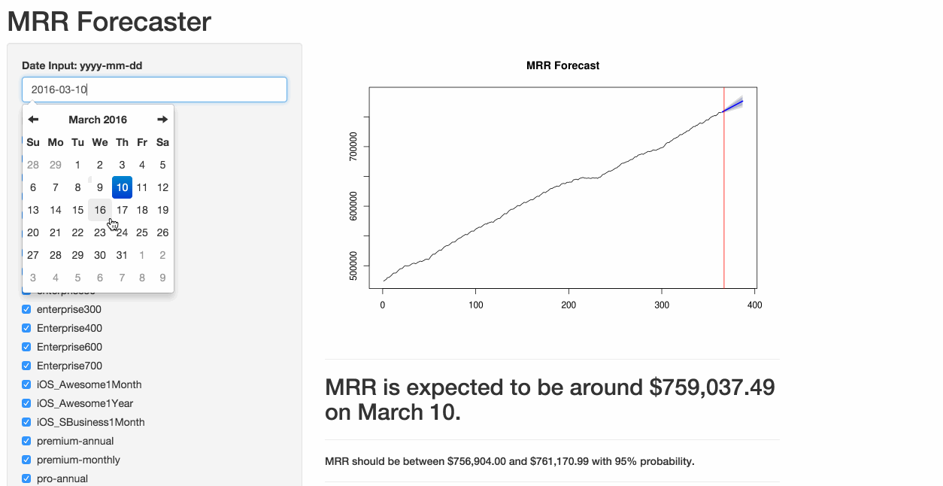Pick March 10 highlighted date
Viewport: 943px width, 486px height.
pyautogui.click(x=122, y=187)
